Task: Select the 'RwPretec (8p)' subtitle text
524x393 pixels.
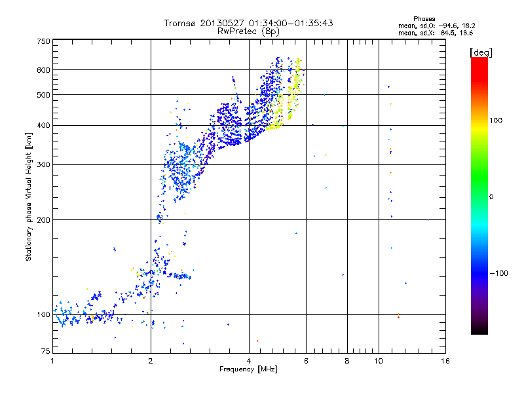Action: (x=248, y=31)
